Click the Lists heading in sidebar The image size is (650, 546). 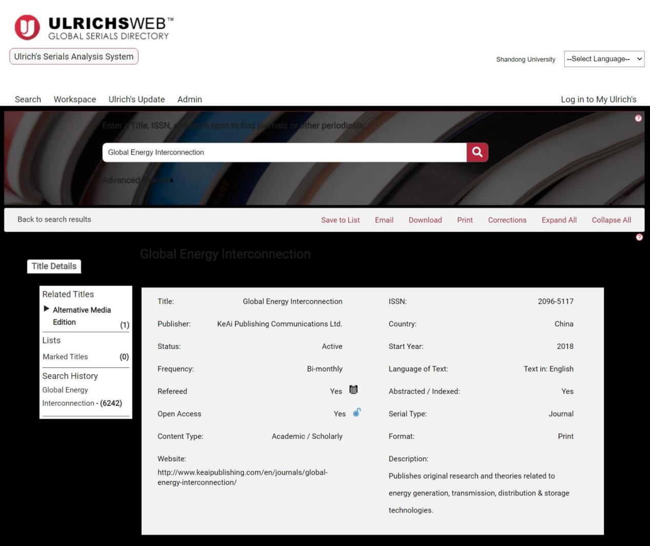tap(51, 340)
